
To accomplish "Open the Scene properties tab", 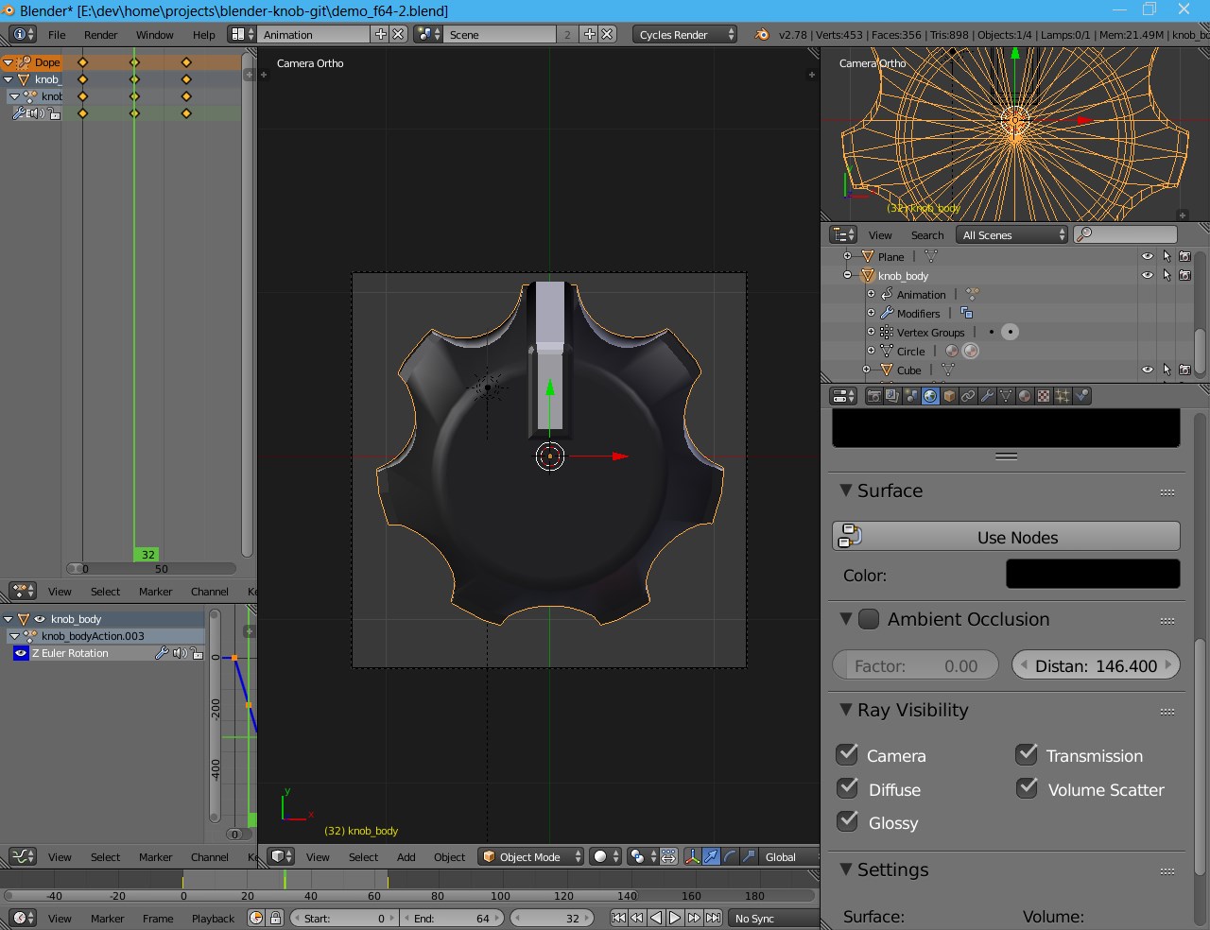I will [x=911, y=396].
